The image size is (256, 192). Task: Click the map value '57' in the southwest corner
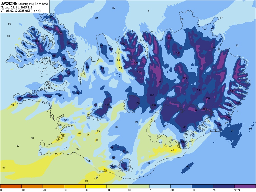4,167
